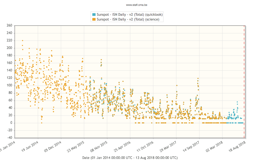260x160 pixels.
Task: Select the www.staff.oma.be source text
Action: coord(137,5)
